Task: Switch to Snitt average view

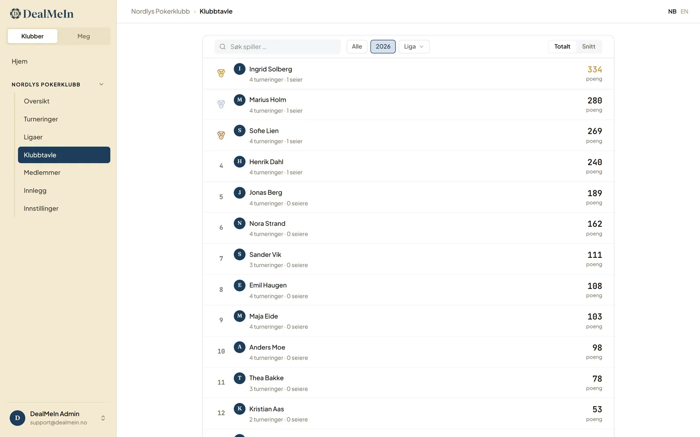Action: point(588,46)
